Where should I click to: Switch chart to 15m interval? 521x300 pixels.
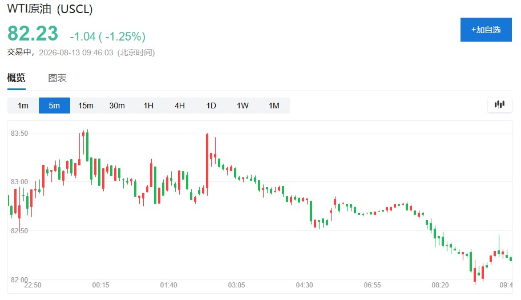[86, 106]
